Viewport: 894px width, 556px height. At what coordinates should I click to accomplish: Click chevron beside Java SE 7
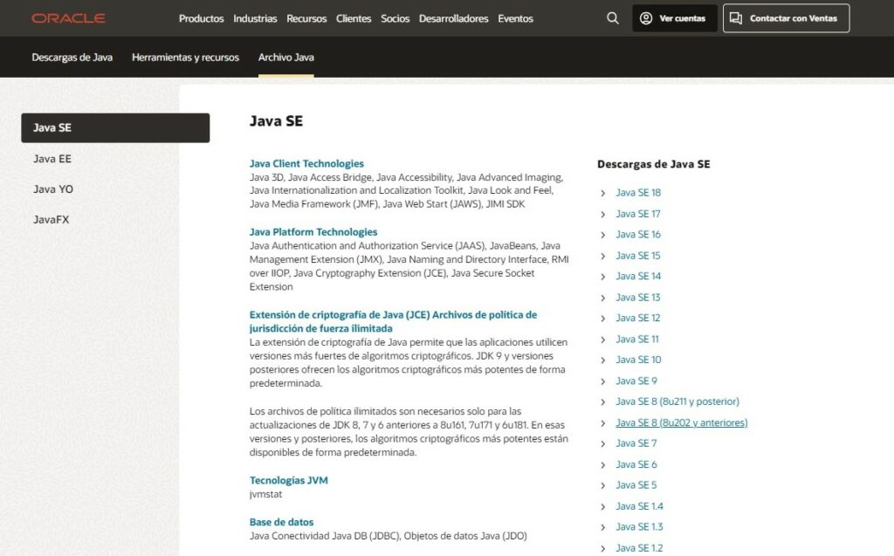pos(602,443)
